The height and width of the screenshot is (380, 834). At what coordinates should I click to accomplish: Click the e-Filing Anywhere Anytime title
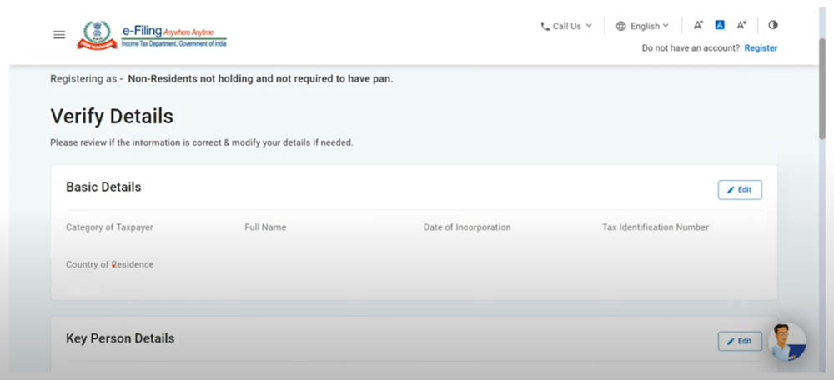pyautogui.click(x=173, y=30)
